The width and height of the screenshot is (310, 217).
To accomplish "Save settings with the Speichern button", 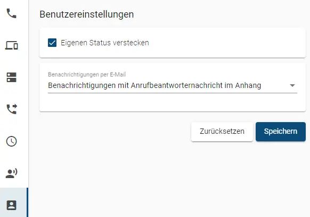I will tap(281, 132).
